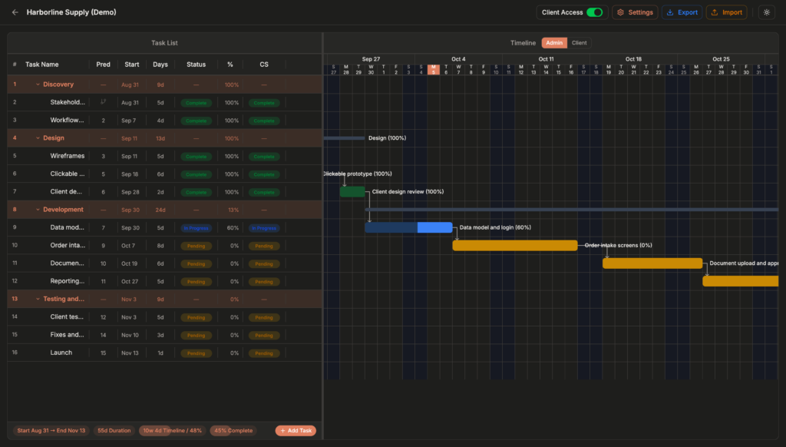Collapse the Development group

click(x=38, y=210)
